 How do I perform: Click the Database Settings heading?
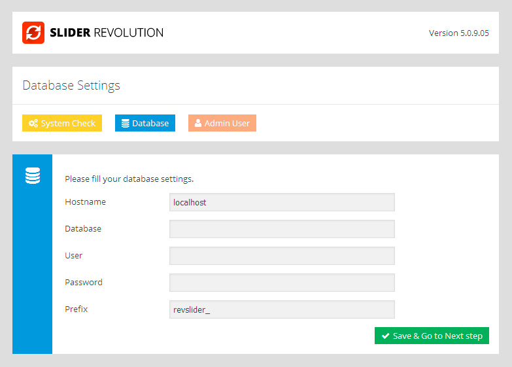click(x=71, y=86)
